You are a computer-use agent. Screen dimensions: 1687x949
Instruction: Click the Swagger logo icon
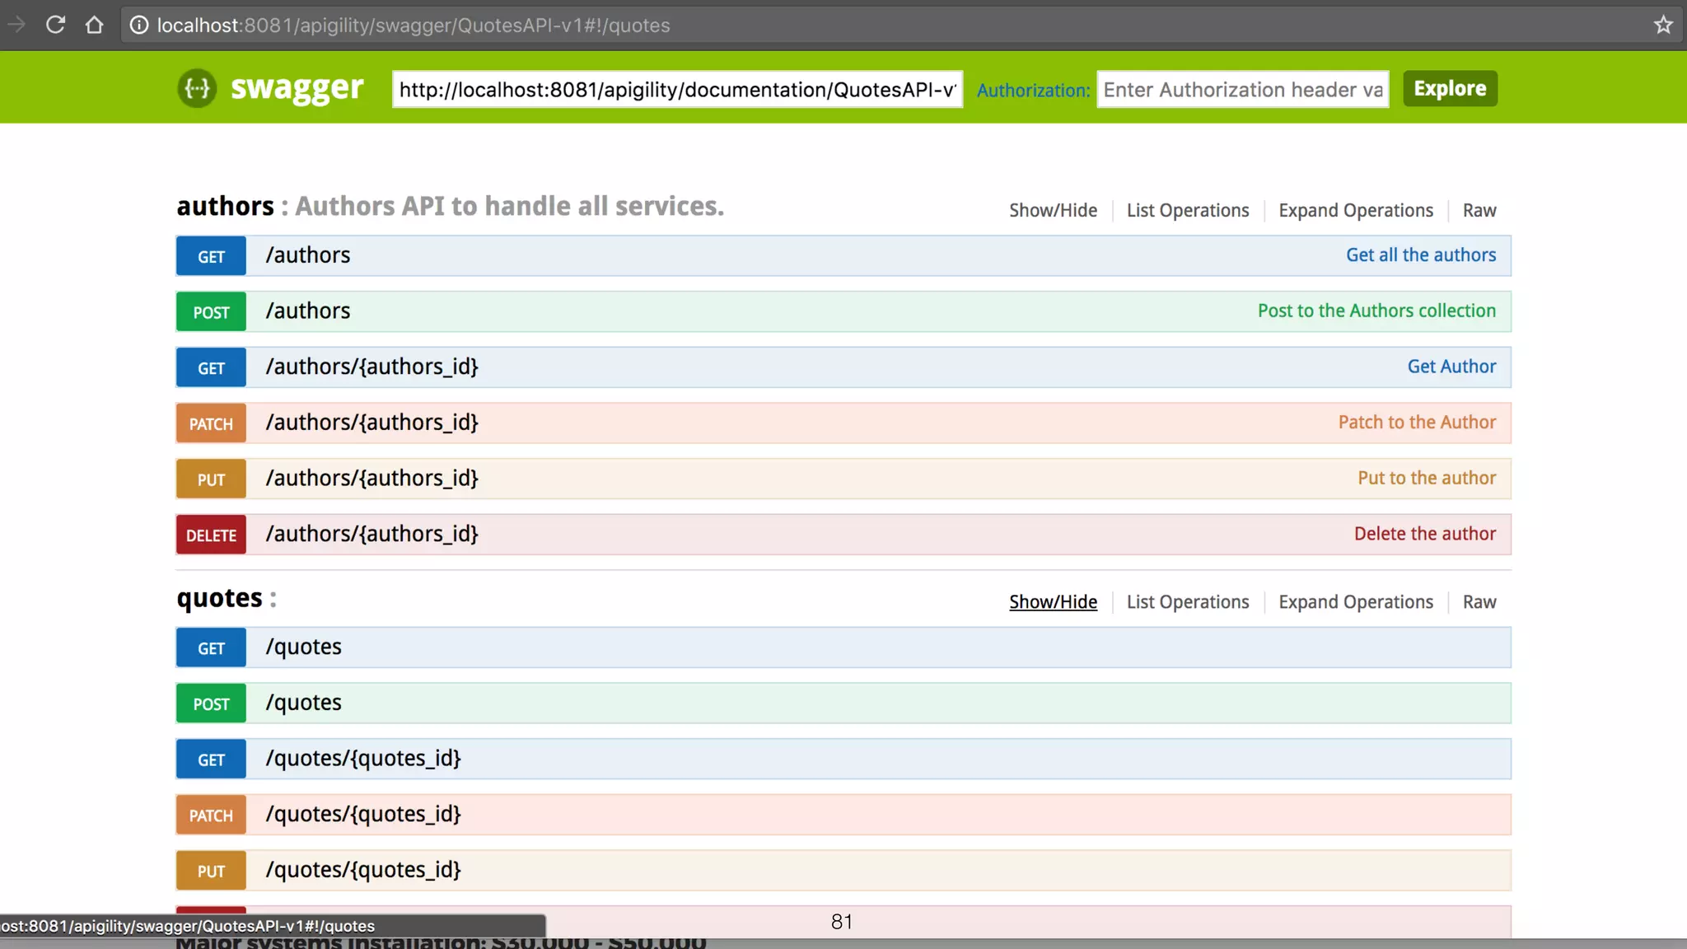(197, 88)
